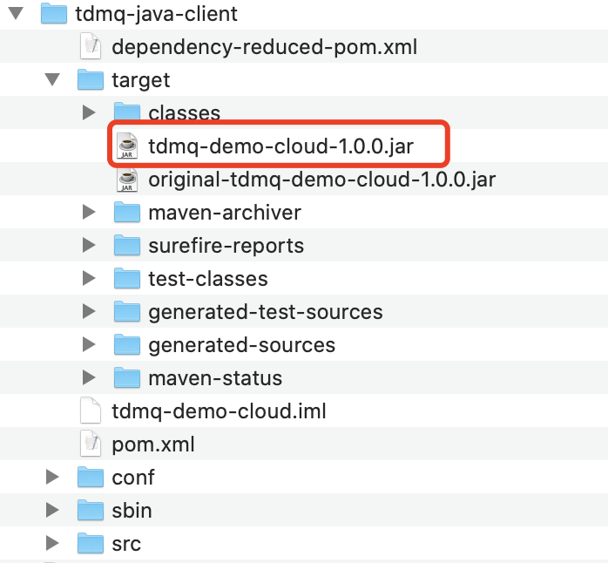Expand the classes folder

[x=89, y=112]
